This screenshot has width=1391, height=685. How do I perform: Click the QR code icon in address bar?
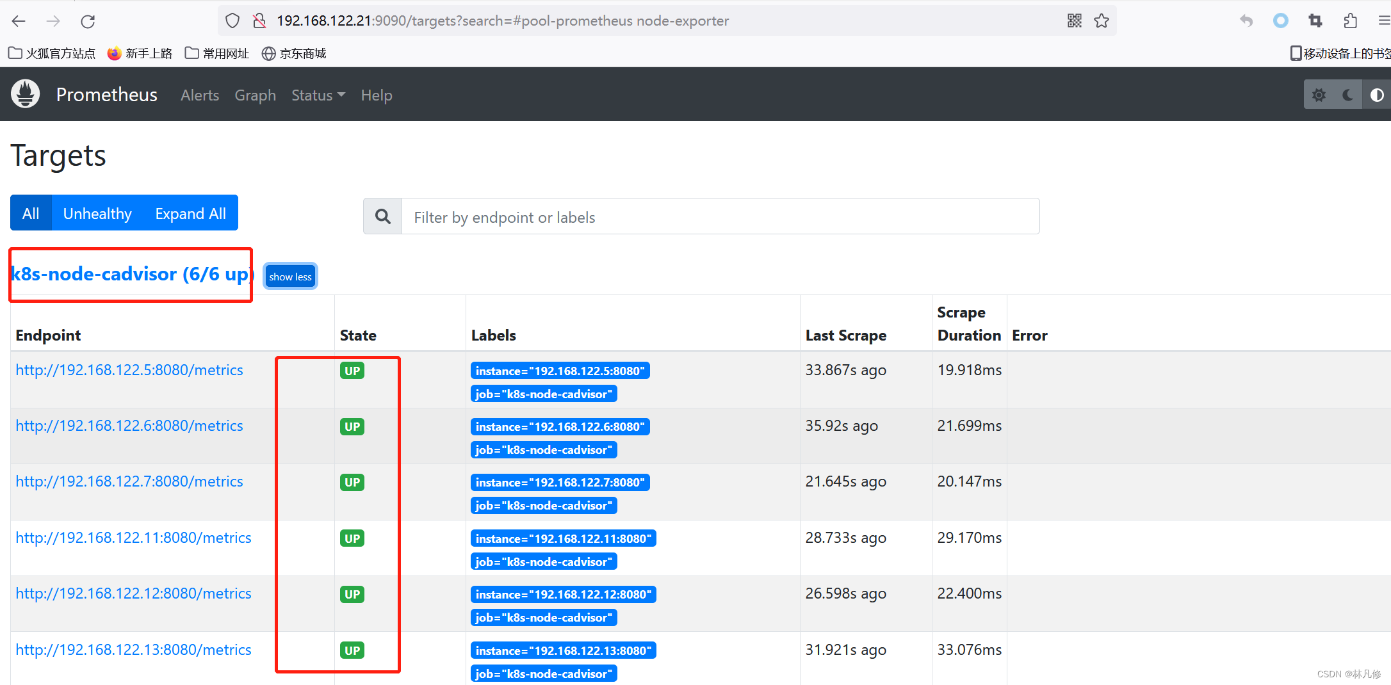pyautogui.click(x=1075, y=21)
